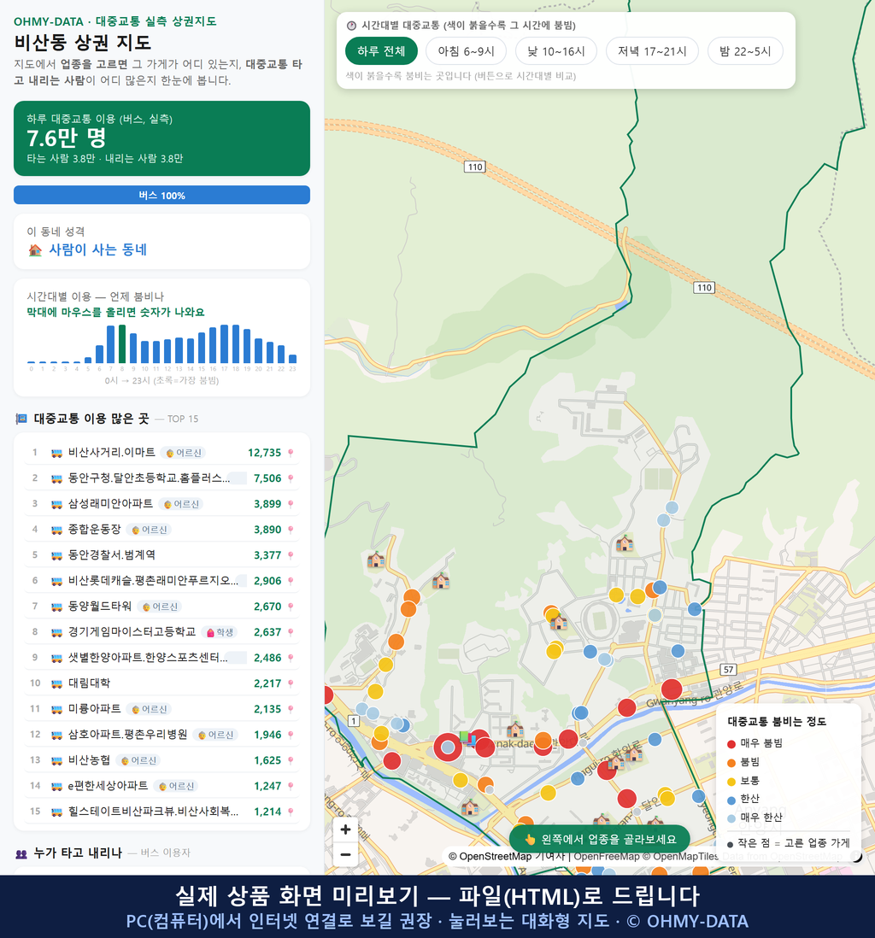This screenshot has width=875, height=938.
Task: Click the pin icon in the 샛별한양아파트 row
Action: pos(291,658)
